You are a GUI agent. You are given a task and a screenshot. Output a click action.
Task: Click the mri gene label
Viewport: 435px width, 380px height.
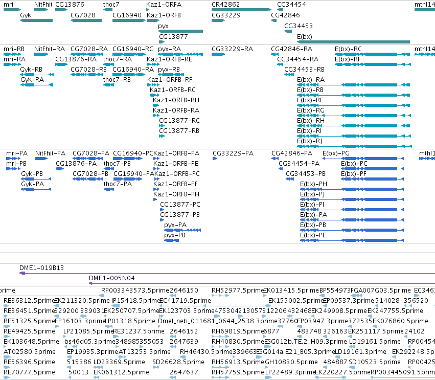coord(8,5)
